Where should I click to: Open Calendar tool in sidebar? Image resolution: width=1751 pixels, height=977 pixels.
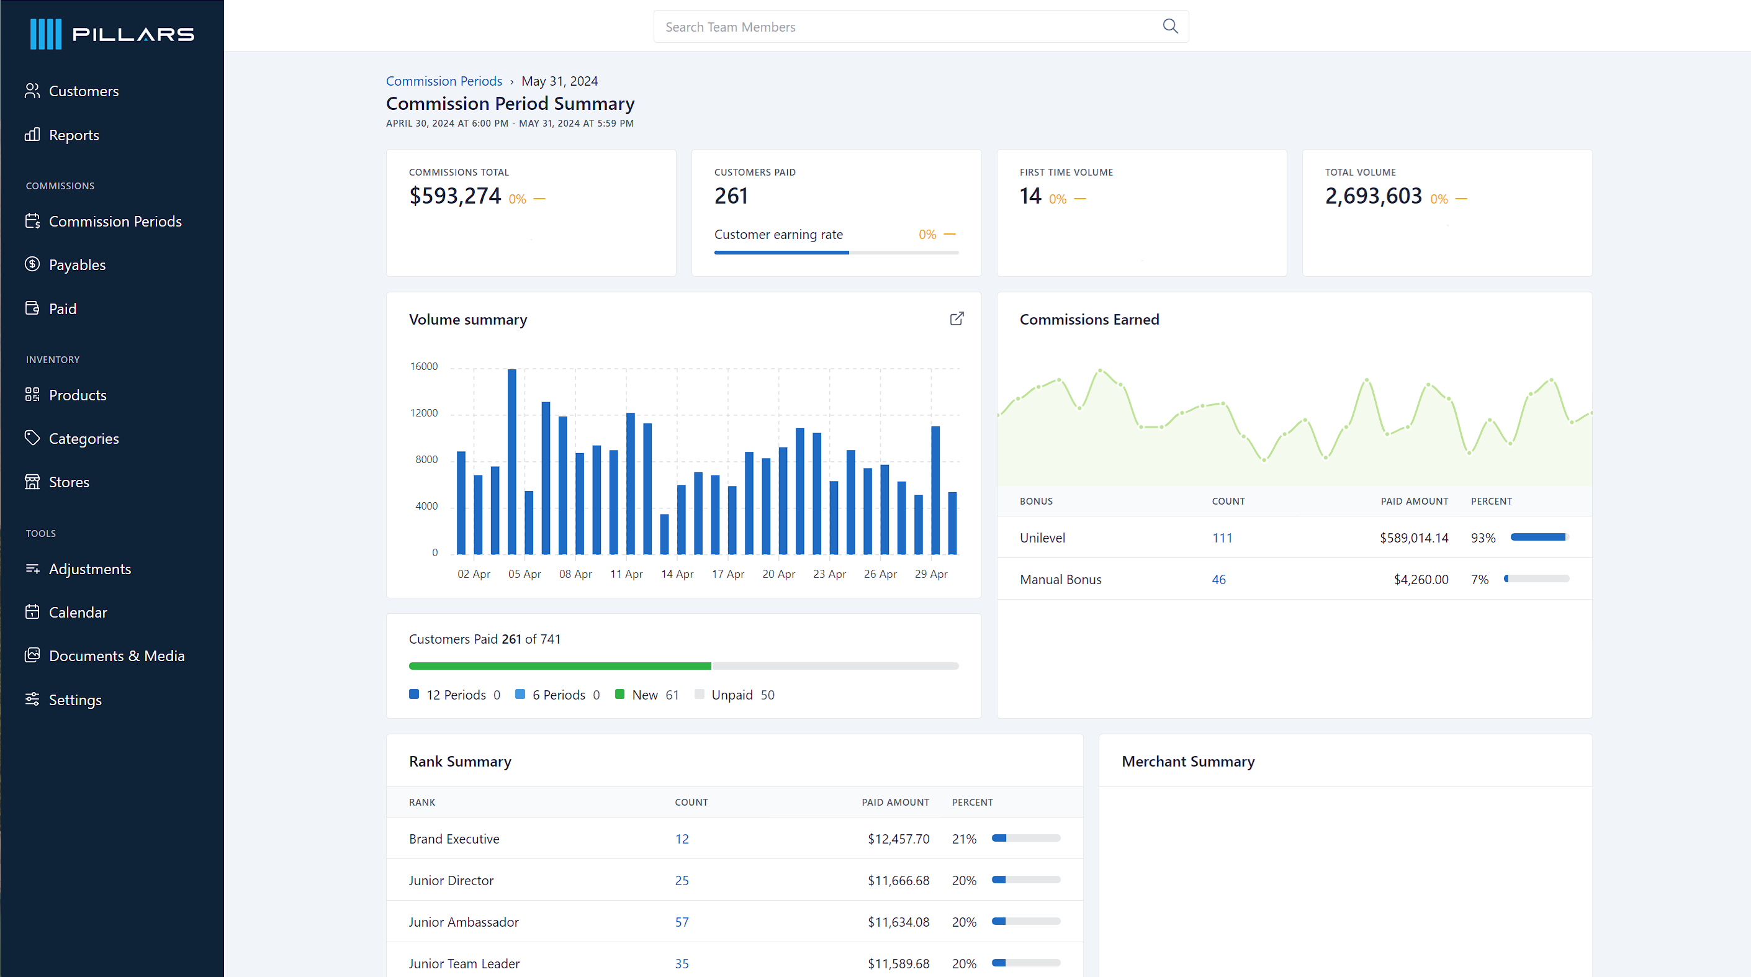(x=78, y=612)
